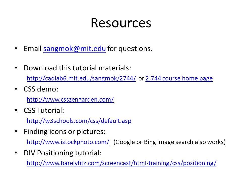
Task: Click the 'CSS demo:' bullet text
Action: 41,89
